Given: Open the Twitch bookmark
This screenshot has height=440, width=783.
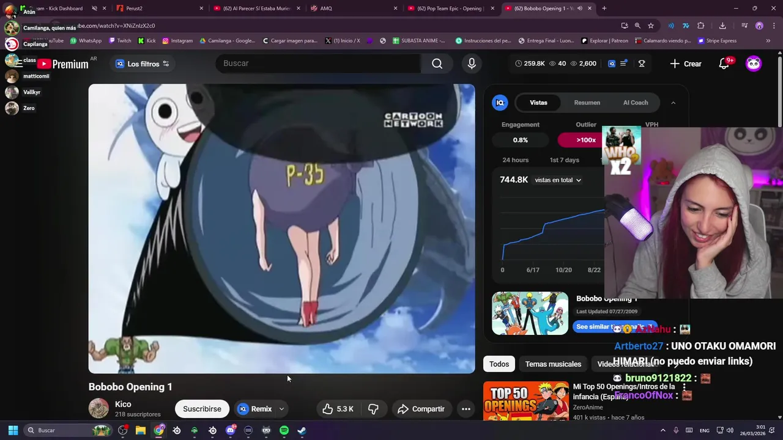Looking at the screenshot, I should pyautogui.click(x=120, y=41).
